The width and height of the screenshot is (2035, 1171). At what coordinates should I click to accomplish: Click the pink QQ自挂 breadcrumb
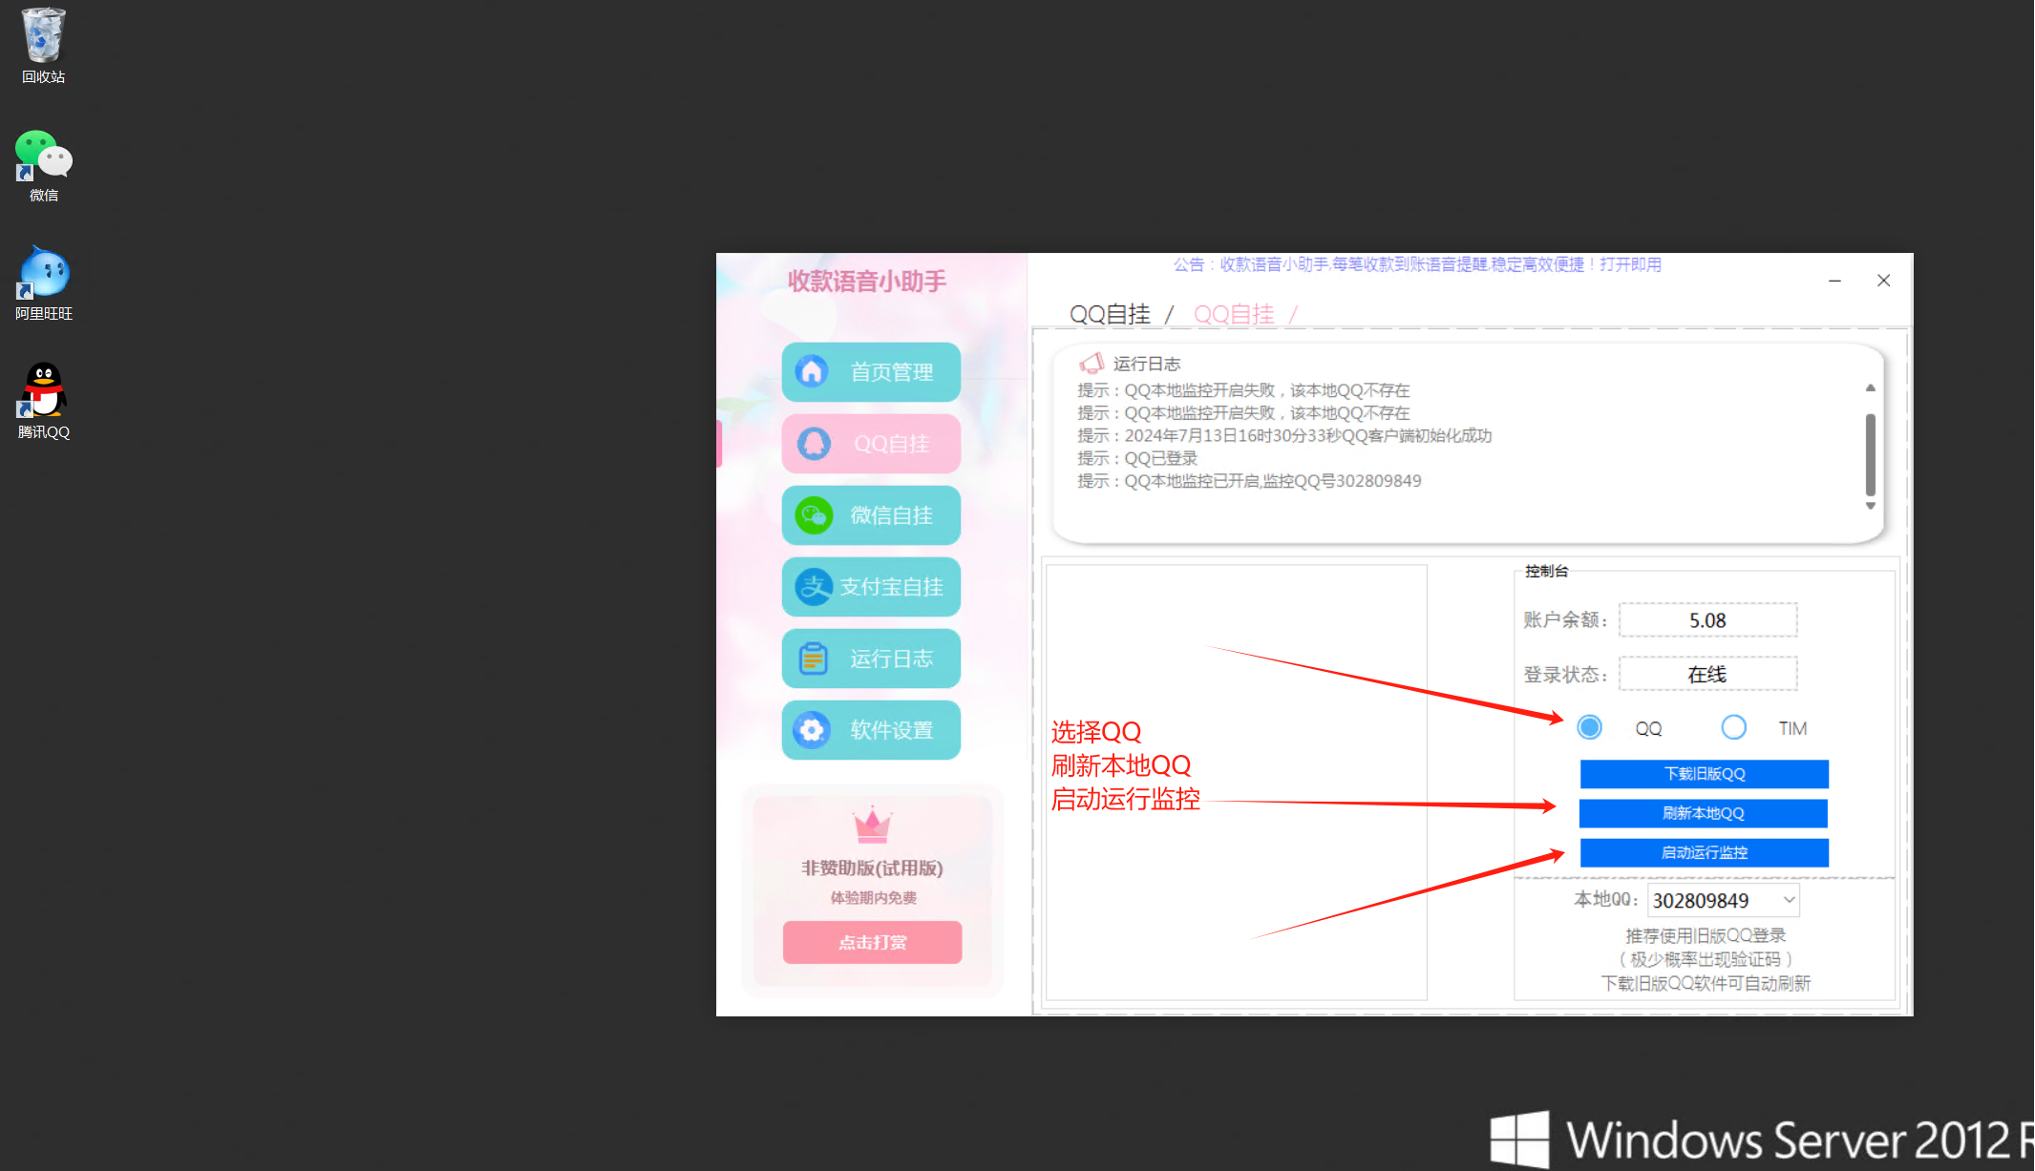click(1234, 314)
